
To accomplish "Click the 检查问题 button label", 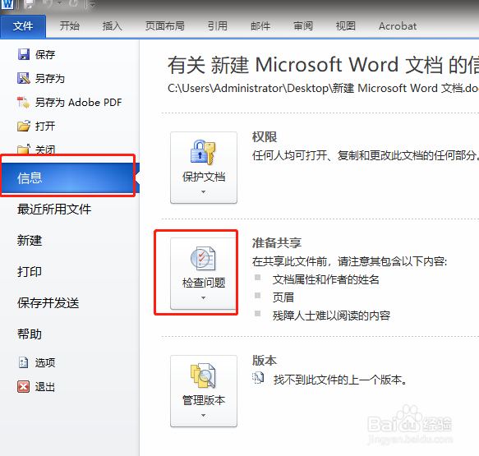I will point(204,283).
